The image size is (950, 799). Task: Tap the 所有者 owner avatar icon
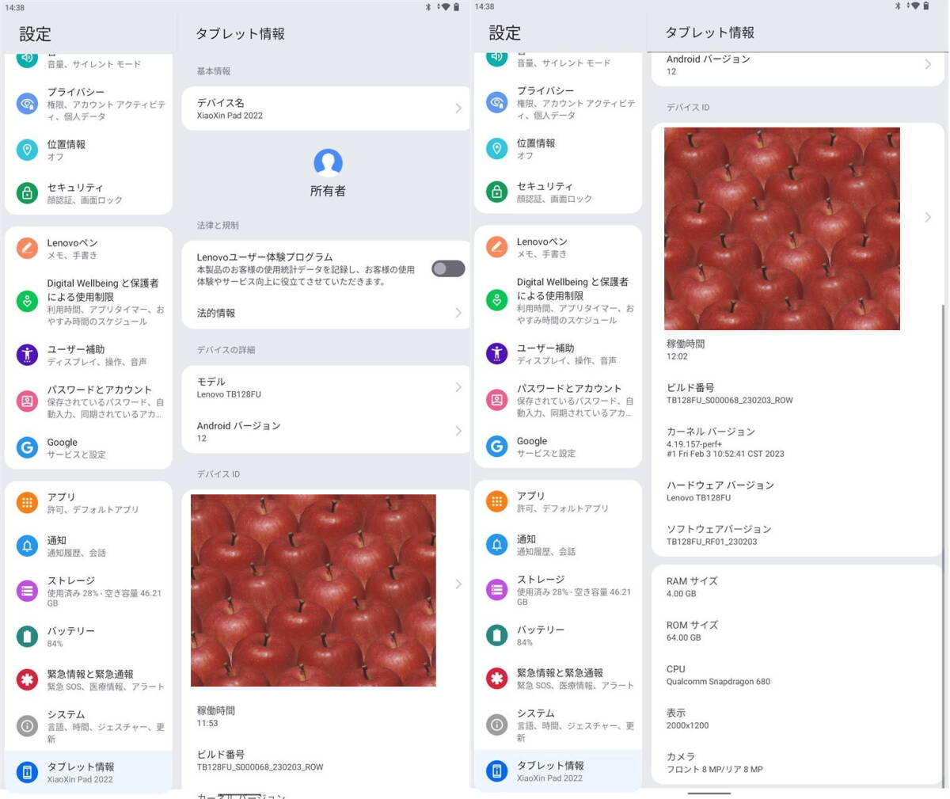pos(328,162)
